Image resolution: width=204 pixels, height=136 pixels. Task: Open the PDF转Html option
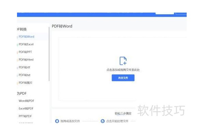pyautogui.click(x=26, y=60)
